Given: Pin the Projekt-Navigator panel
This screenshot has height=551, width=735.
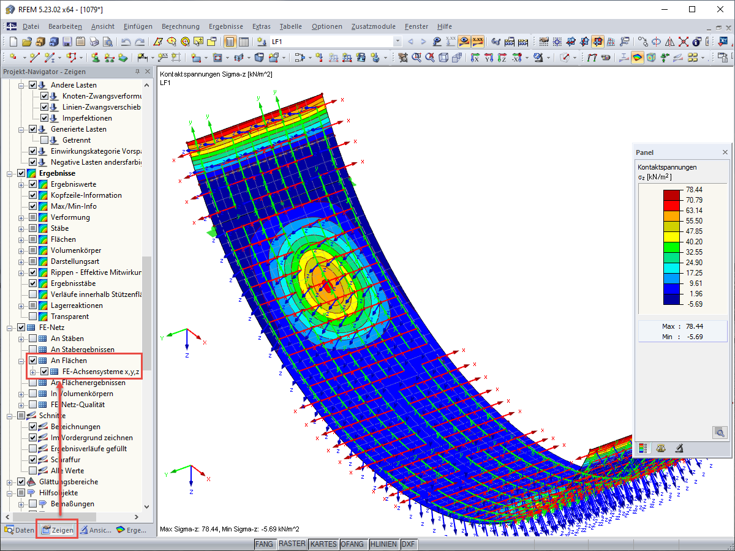Looking at the screenshot, I should point(137,72).
